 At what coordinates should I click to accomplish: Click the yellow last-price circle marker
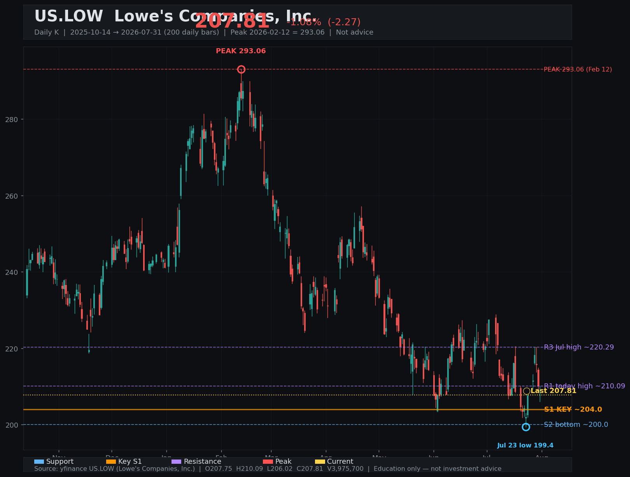point(527,391)
